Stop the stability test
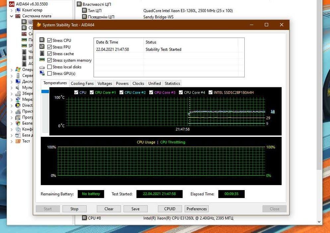 click(x=74, y=209)
